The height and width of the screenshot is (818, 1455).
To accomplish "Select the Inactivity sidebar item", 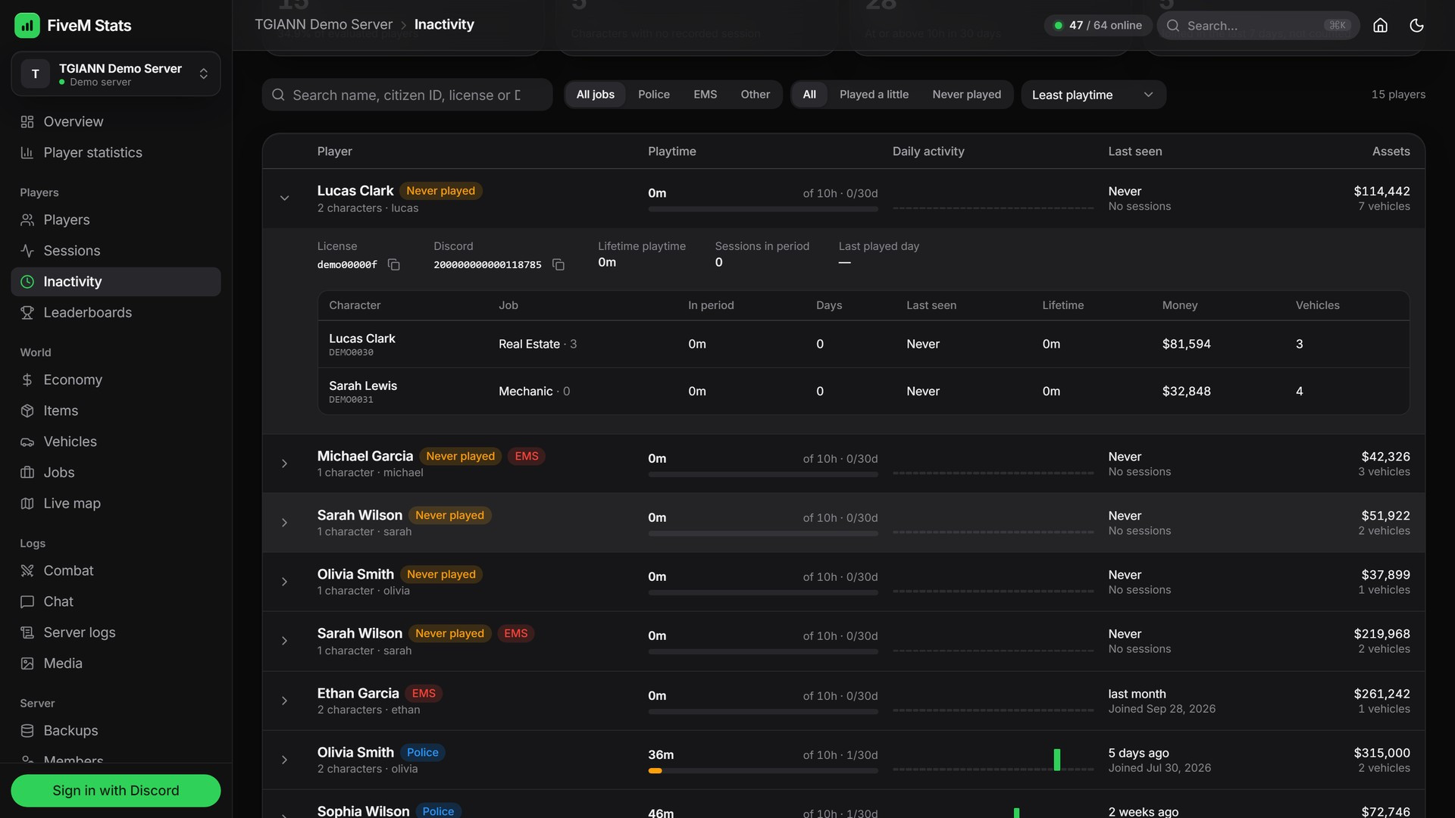I will [x=116, y=282].
